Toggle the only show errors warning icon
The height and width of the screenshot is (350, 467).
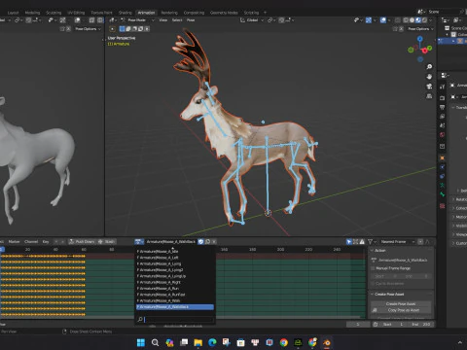pos(362,242)
